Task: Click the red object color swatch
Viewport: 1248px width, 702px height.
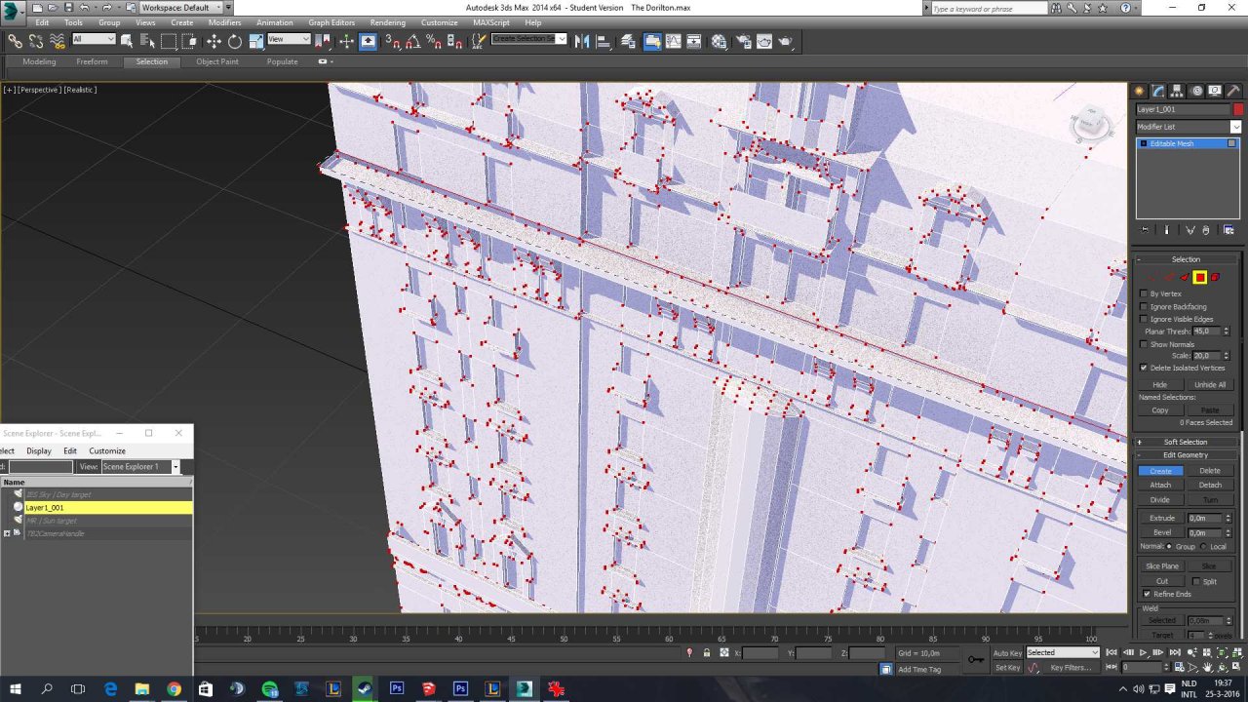Action: [1238, 109]
